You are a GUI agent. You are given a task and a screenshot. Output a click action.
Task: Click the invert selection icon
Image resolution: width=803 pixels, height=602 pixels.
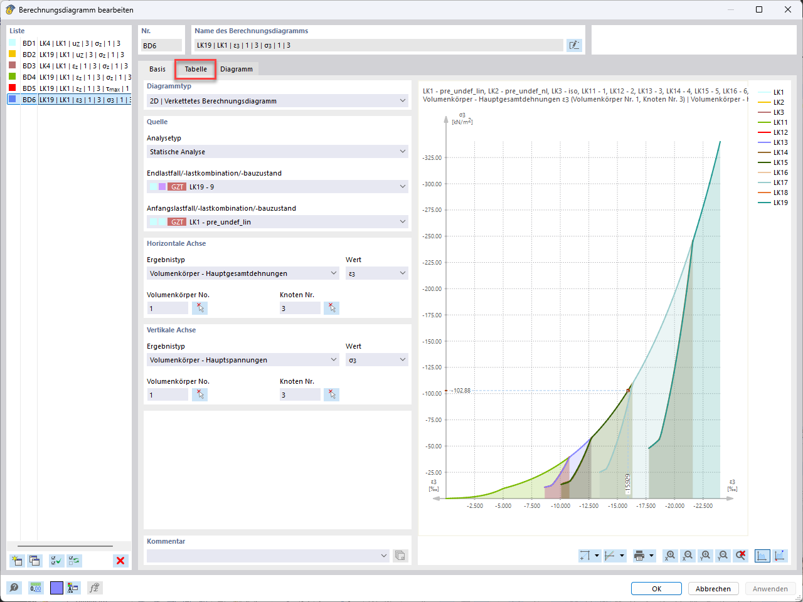(74, 561)
